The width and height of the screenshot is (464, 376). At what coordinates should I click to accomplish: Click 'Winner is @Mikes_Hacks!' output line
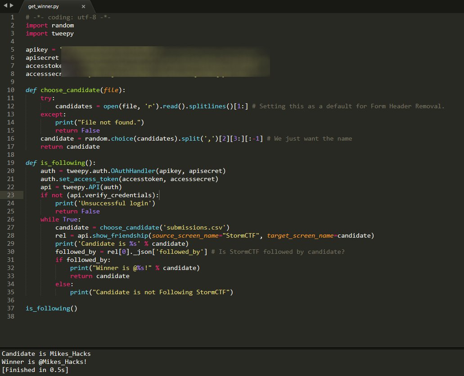(45, 362)
